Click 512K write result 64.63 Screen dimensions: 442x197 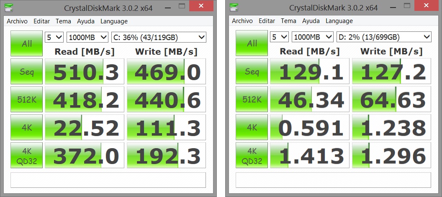(391, 99)
